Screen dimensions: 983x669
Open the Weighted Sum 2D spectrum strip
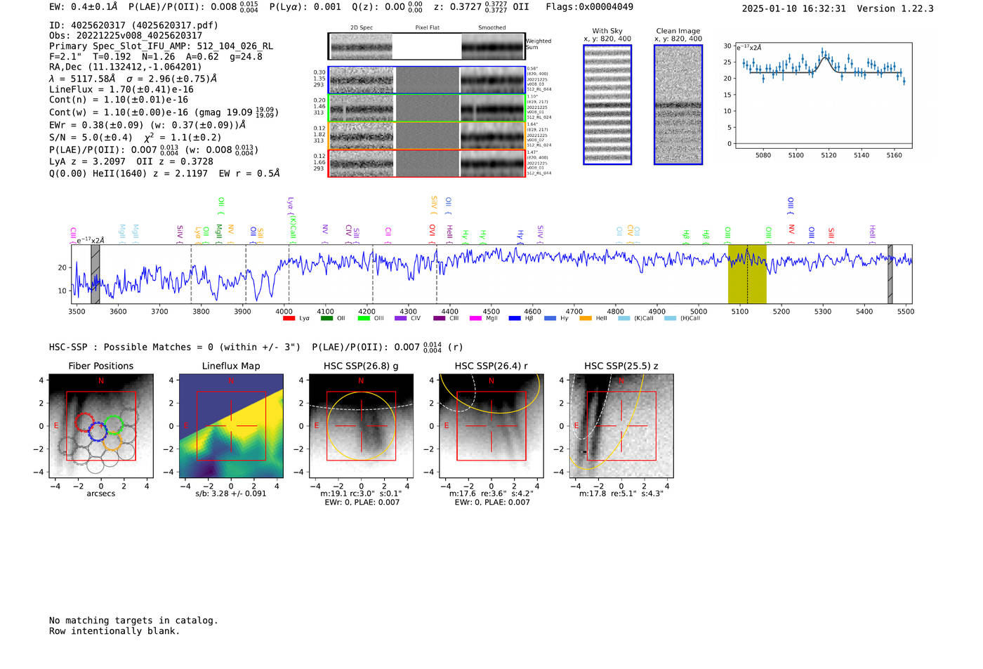[x=427, y=46]
